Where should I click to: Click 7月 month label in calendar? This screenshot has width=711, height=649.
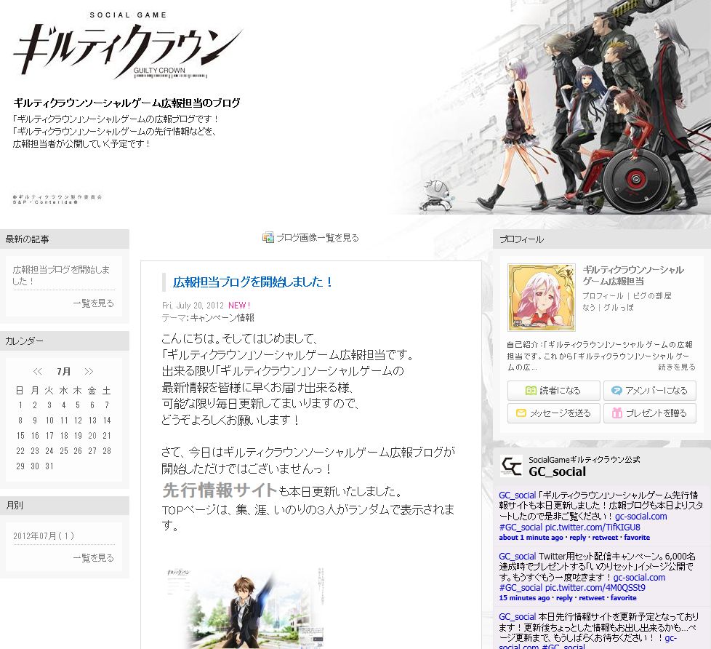coord(63,372)
